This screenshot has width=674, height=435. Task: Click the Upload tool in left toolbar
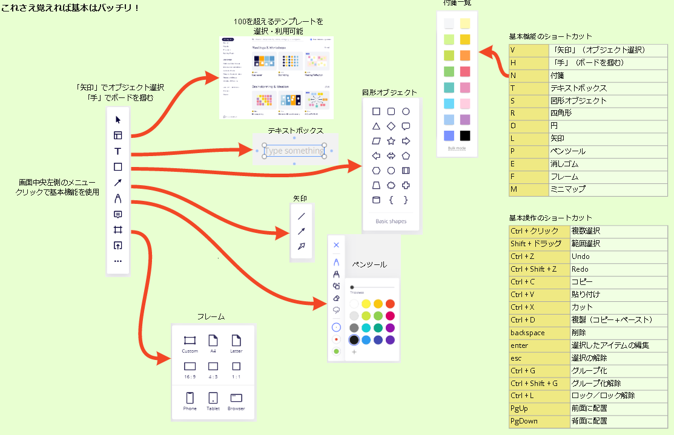coord(118,246)
